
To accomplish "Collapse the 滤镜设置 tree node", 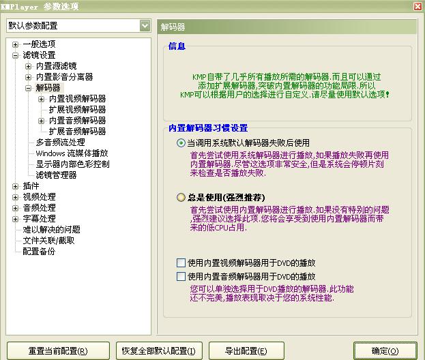I will point(16,55).
